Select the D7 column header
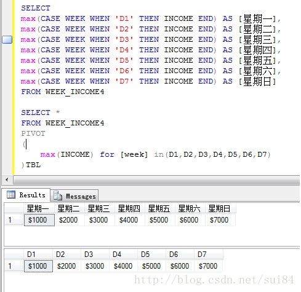301x292 pixels. pos(209,255)
